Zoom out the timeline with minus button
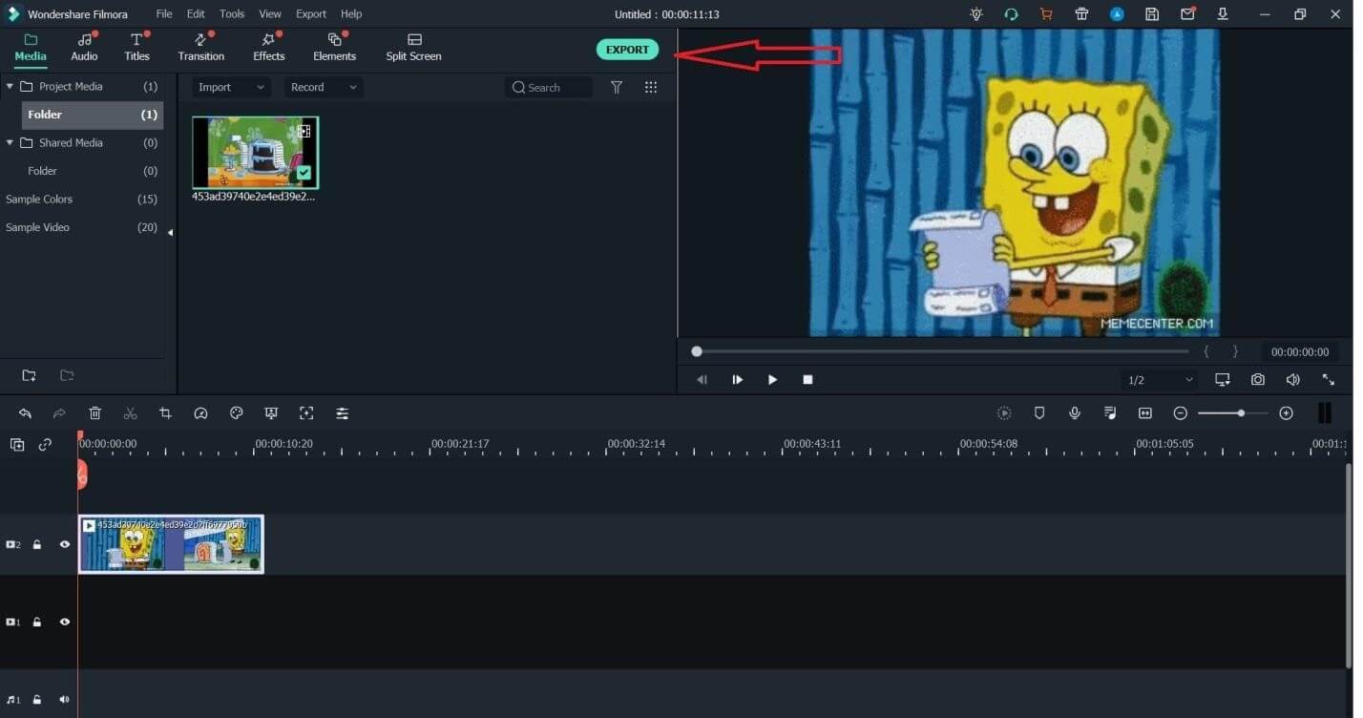The height and width of the screenshot is (718, 1363). [x=1181, y=413]
